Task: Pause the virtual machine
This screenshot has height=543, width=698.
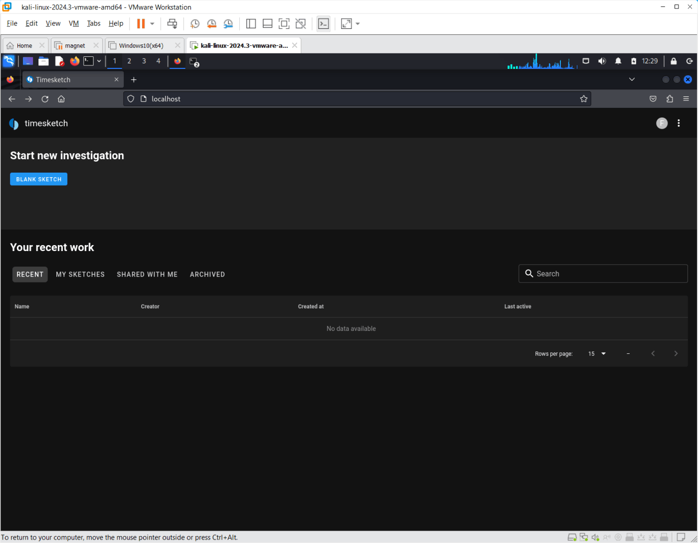Action: tap(141, 23)
